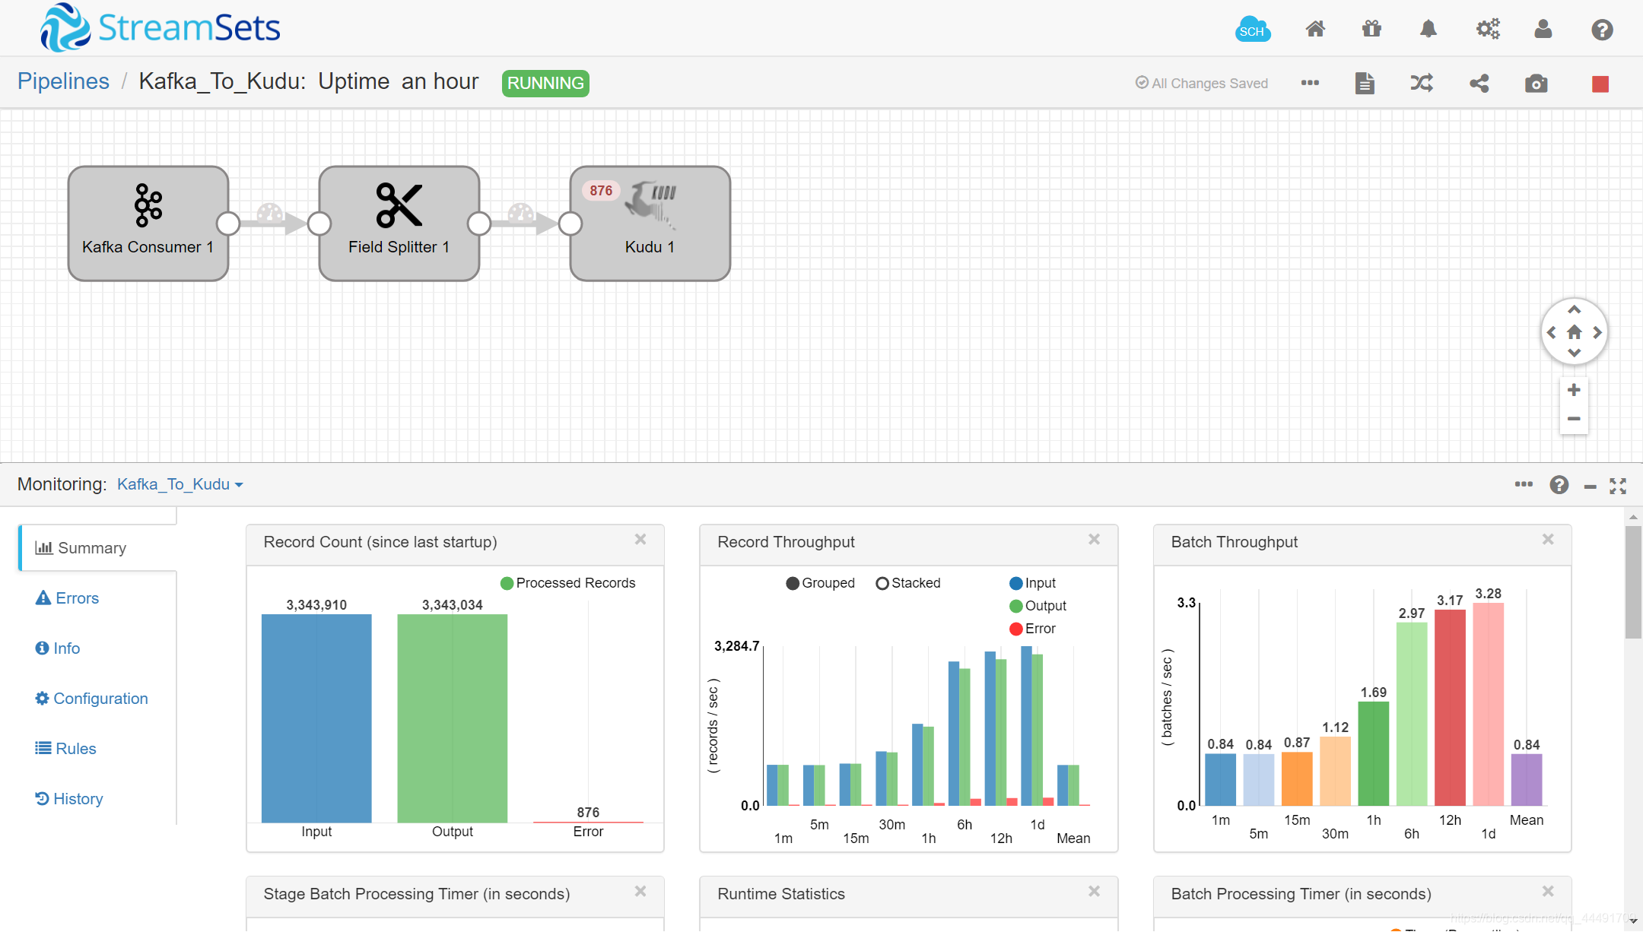Image resolution: width=1643 pixels, height=932 pixels.
Task: Expand the monitoring options menu
Action: [1524, 484]
